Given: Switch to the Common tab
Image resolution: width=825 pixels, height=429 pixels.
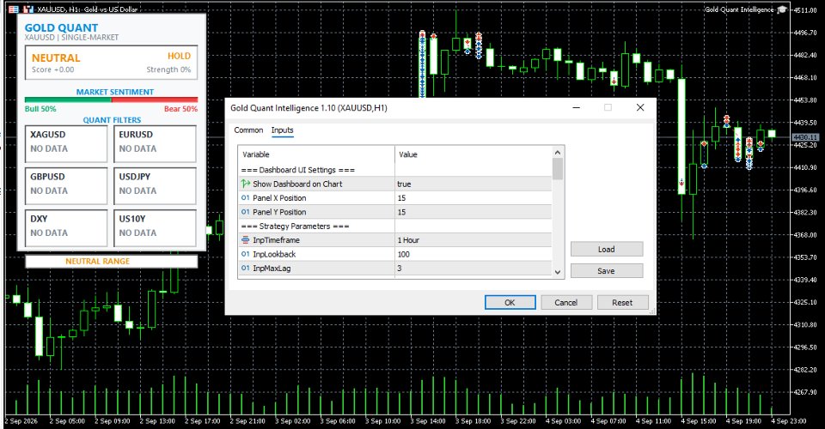Looking at the screenshot, I should point(248,130).
